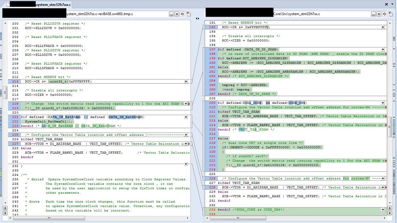Copy left line 232 insertion point right
397x223 pixels.
coord(186,164)
